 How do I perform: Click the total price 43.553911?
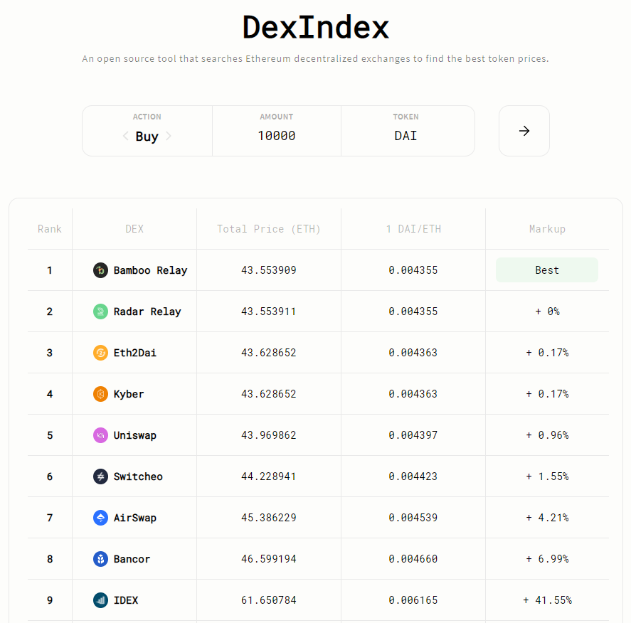(268, 311)
